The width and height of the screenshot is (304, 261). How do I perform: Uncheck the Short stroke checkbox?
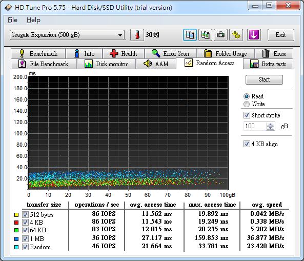click(x=247, y=115)
